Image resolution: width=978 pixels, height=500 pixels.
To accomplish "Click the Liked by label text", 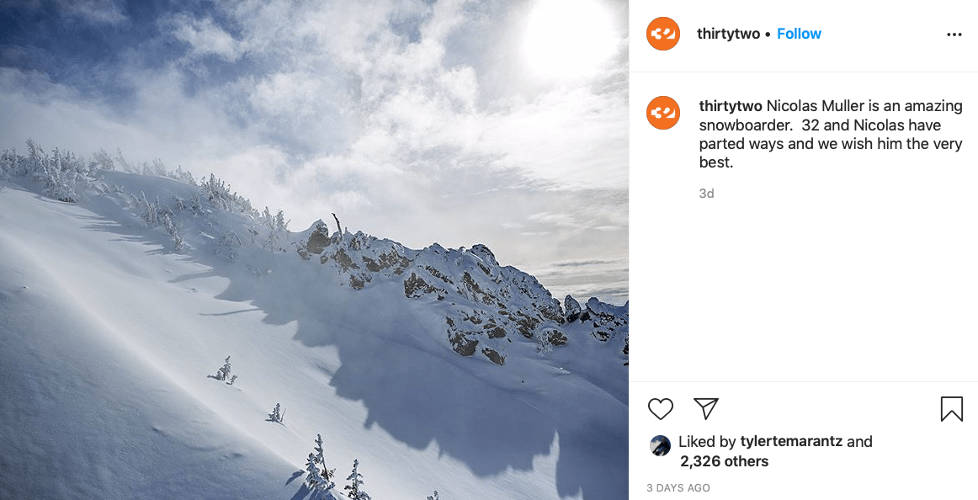I will pos(707,441).
